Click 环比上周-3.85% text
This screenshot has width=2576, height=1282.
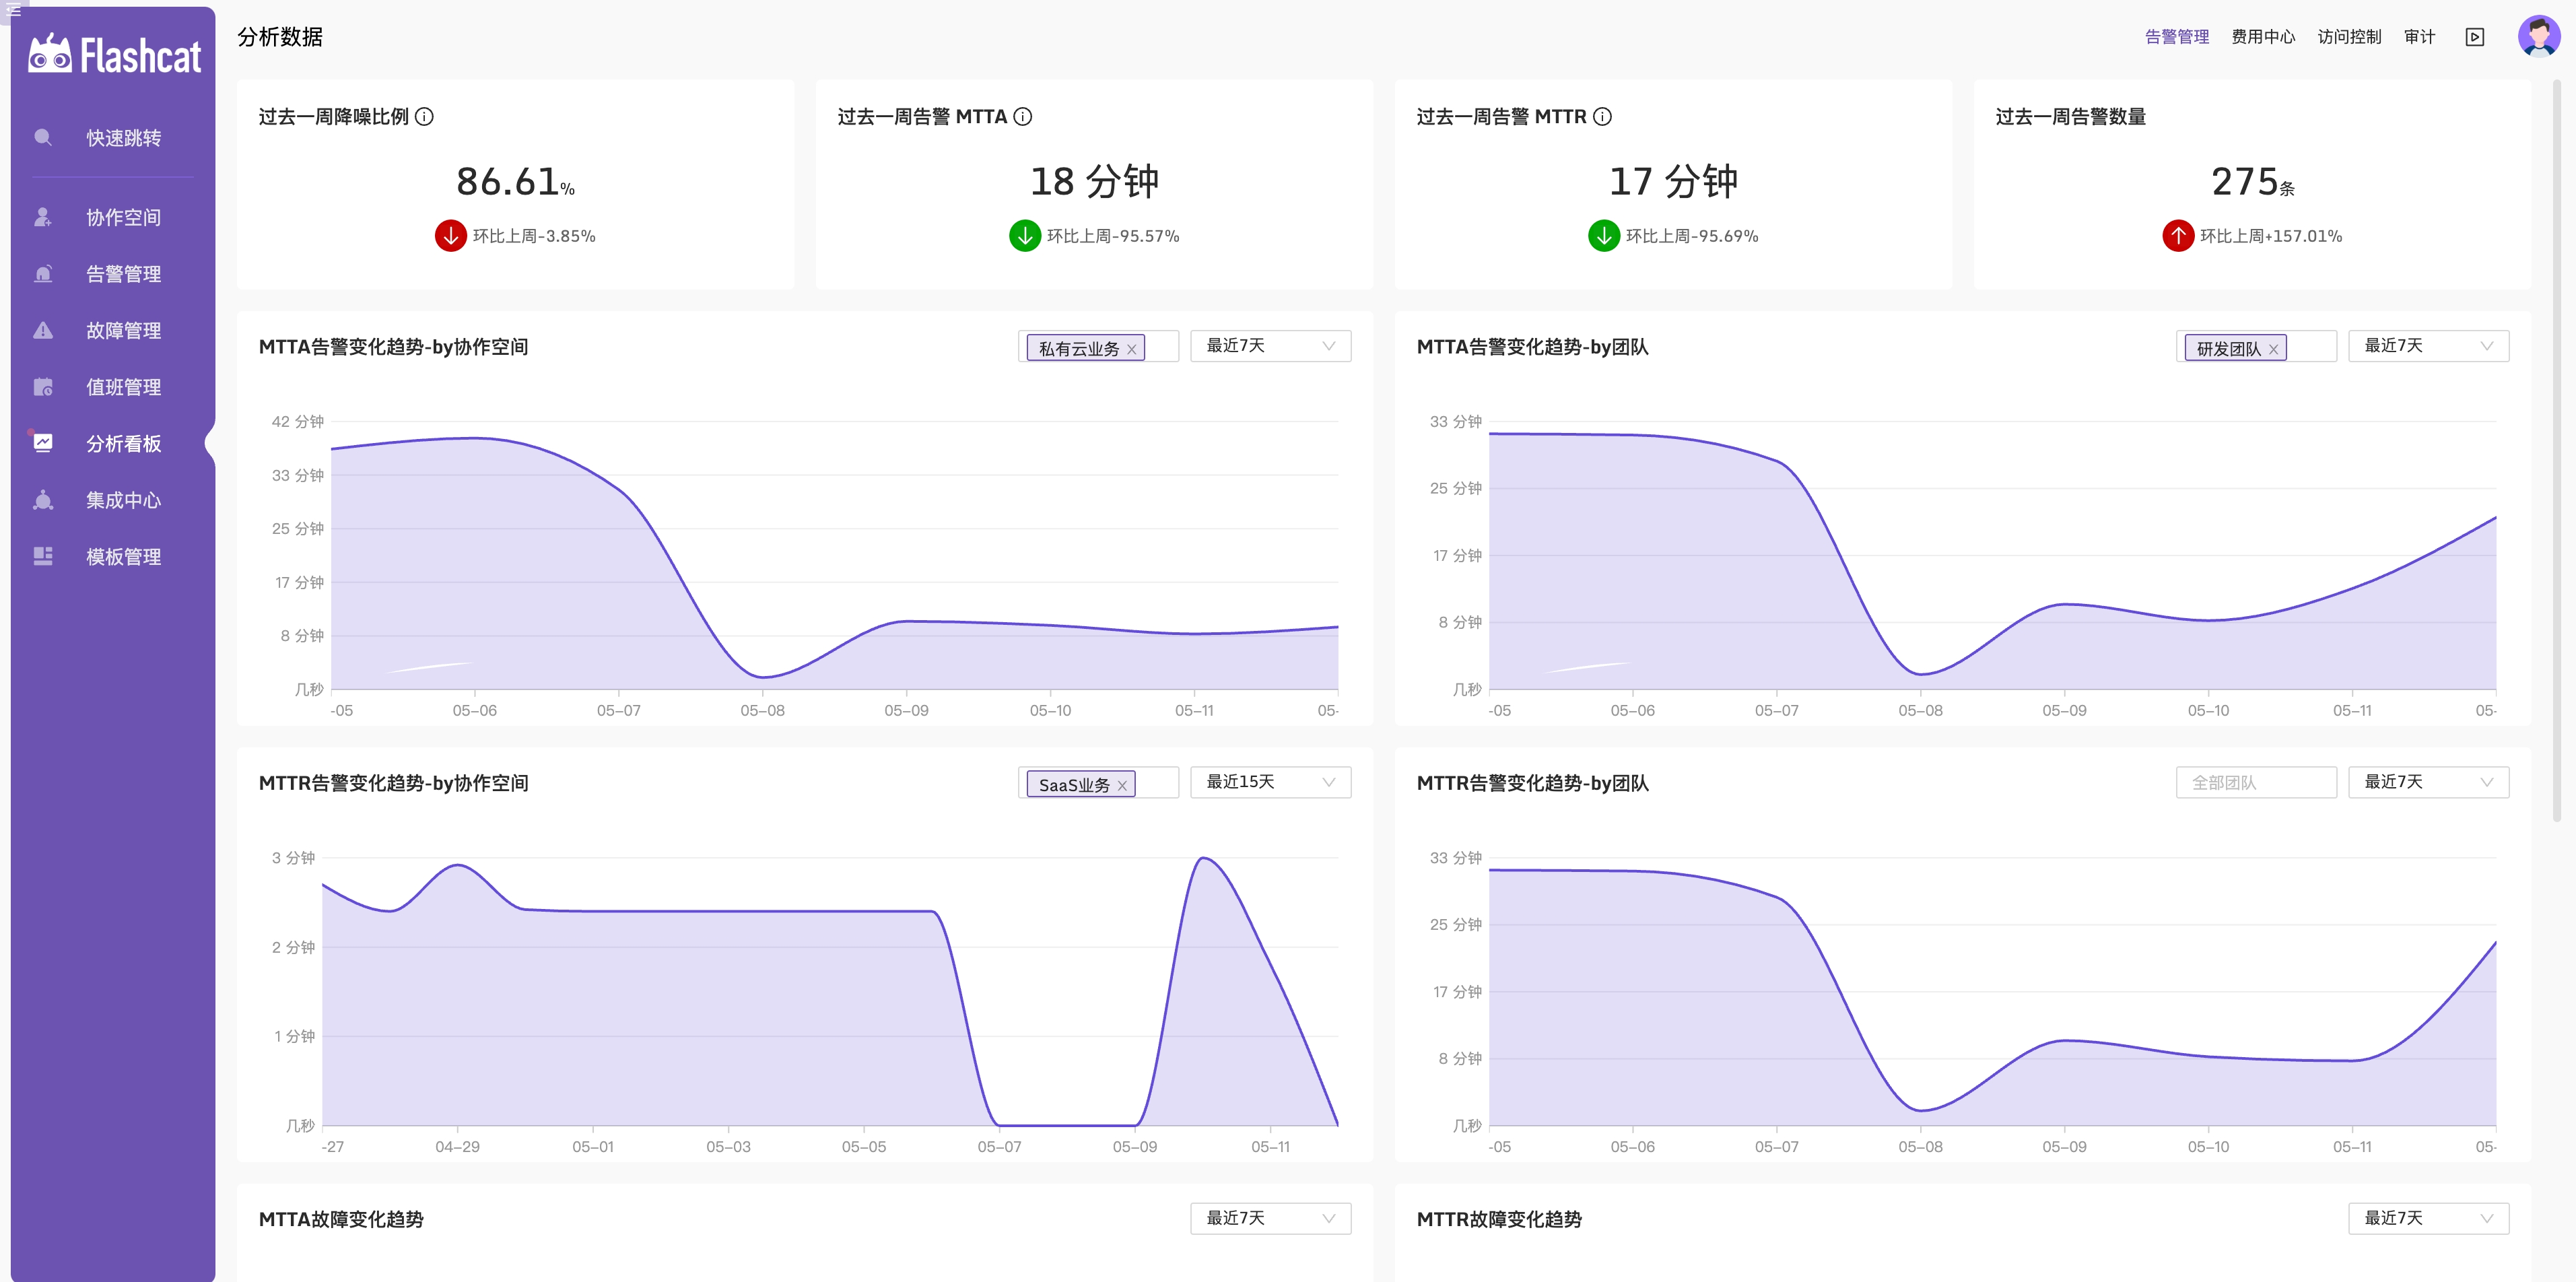coord(534,236)
